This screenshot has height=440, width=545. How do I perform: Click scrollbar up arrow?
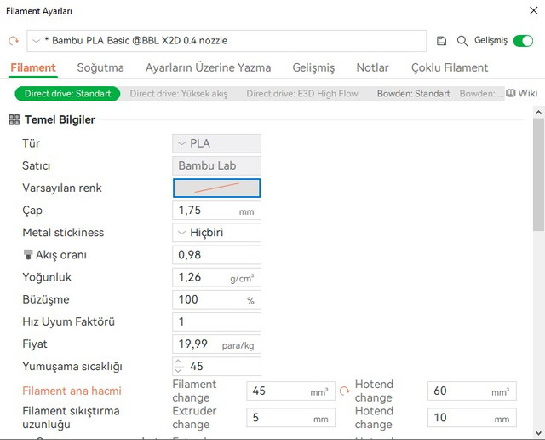click(538, 112)
